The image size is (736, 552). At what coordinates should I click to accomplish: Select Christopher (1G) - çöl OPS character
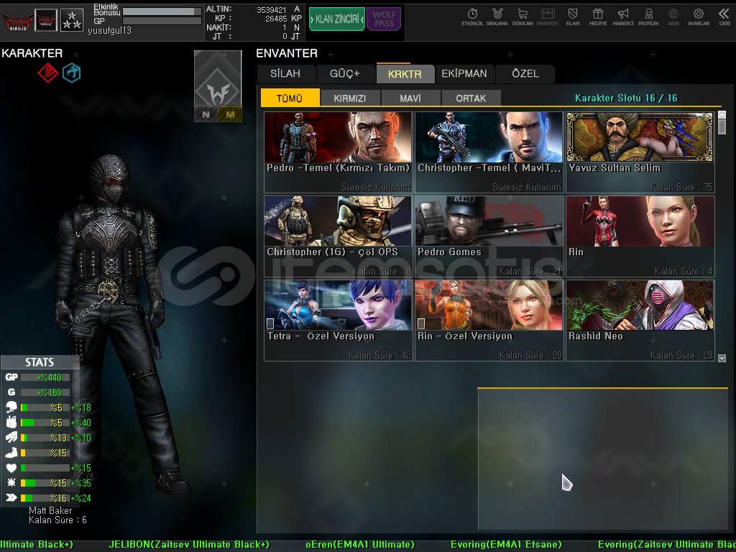tap(338, 236)
